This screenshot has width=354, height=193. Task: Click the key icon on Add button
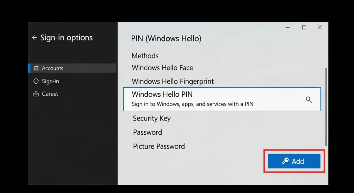(x=285, y=161)
